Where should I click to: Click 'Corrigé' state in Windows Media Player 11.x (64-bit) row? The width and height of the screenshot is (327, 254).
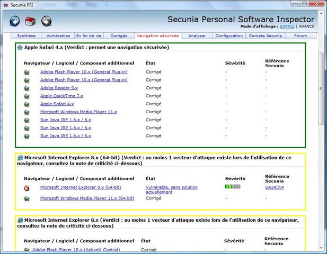[x=154, y=198]
